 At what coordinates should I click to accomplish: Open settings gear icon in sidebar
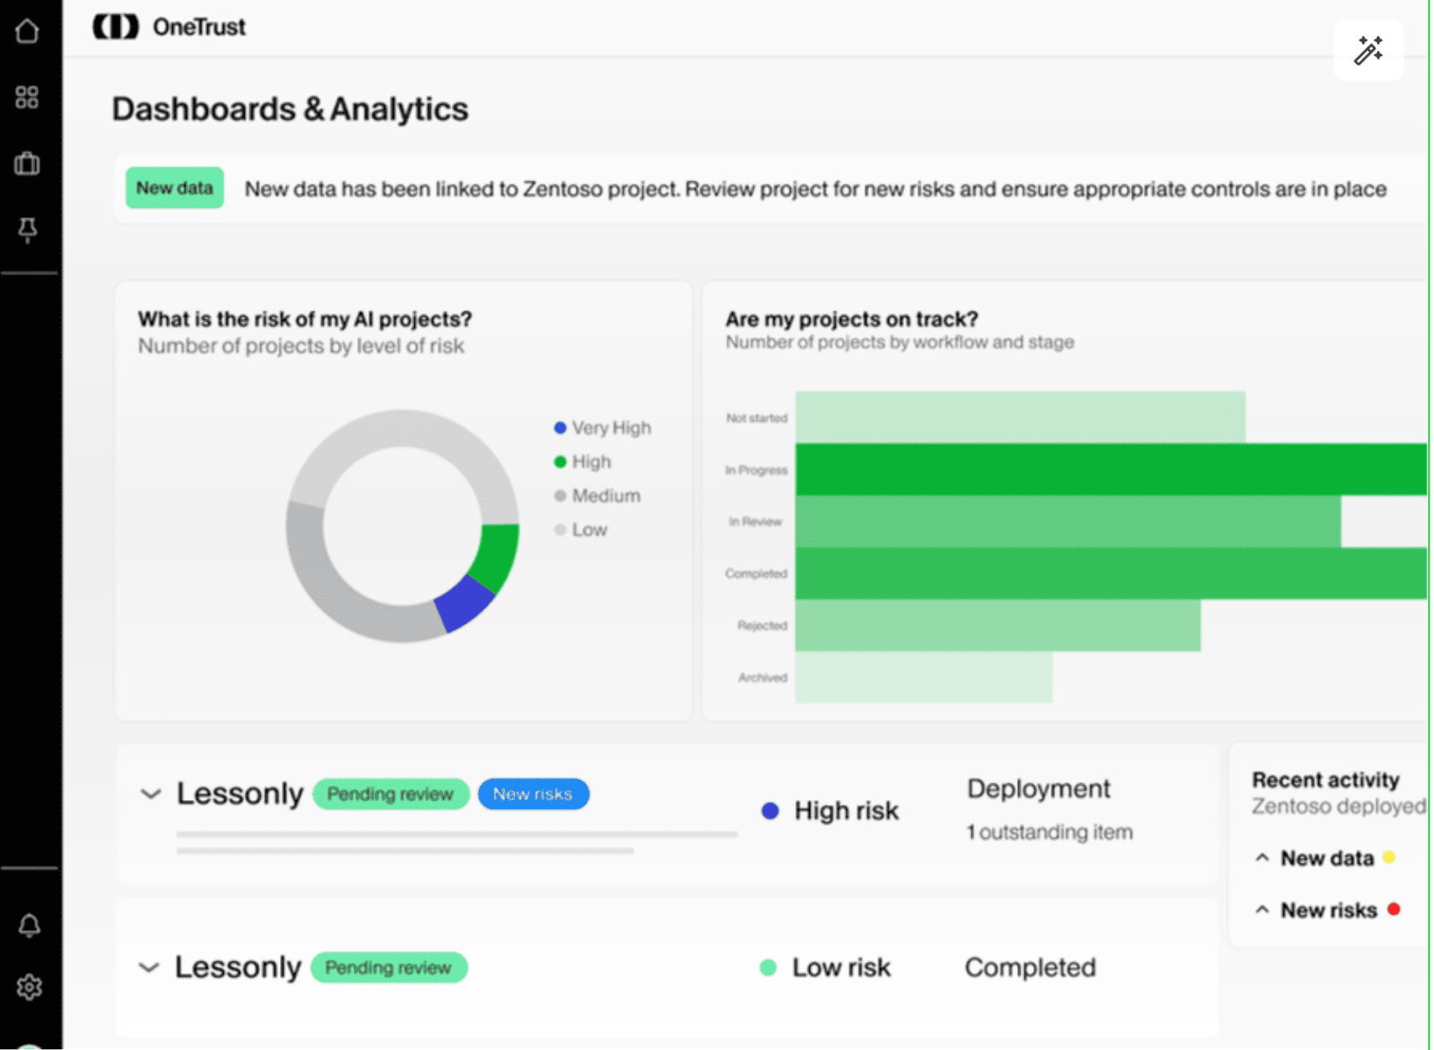tap(29, 987)
